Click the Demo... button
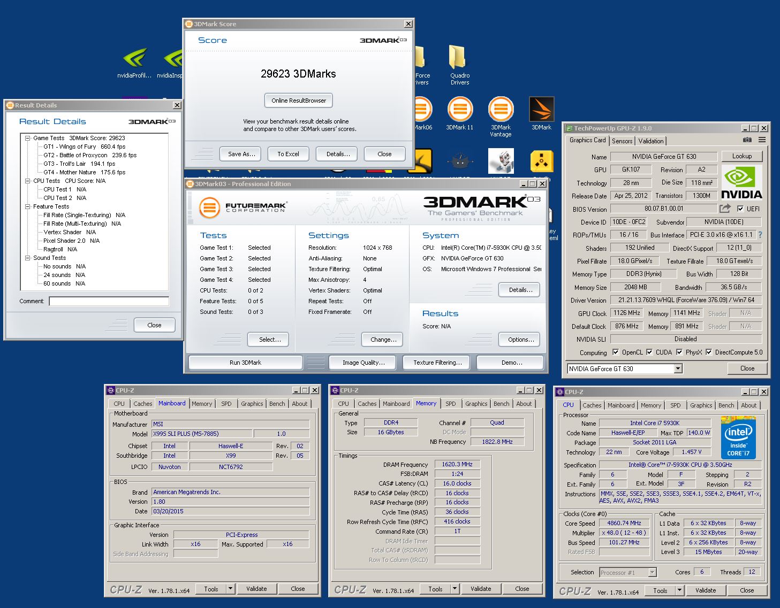 point(511,363)
